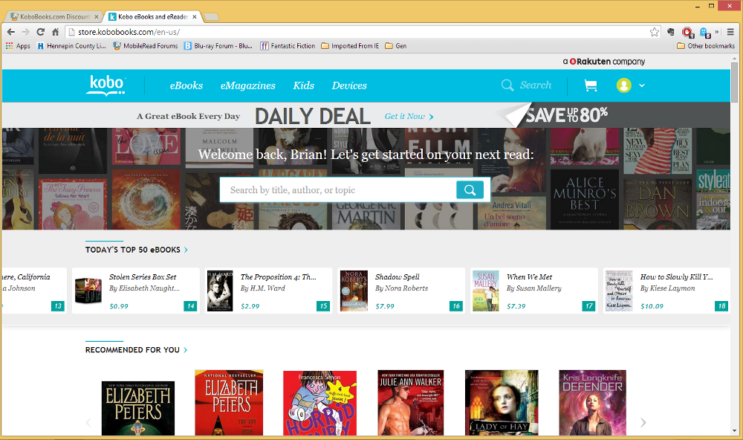The width and height of the screenshot is (743, 440).
Task: Show next recommended books with right arrow
Action: tap(643, 422)
